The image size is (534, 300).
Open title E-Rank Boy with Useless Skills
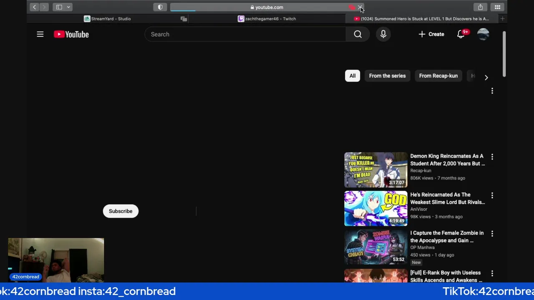(446, 276)
